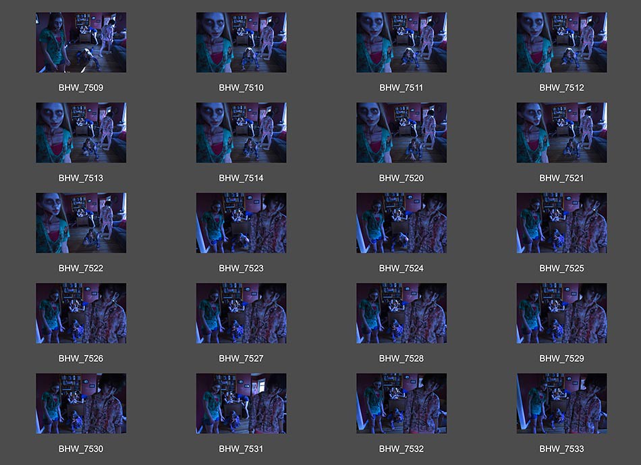641x465 pixels.
Task: Open the BHW_7513 photo thumbnail
Action: (x=81, y=132)
